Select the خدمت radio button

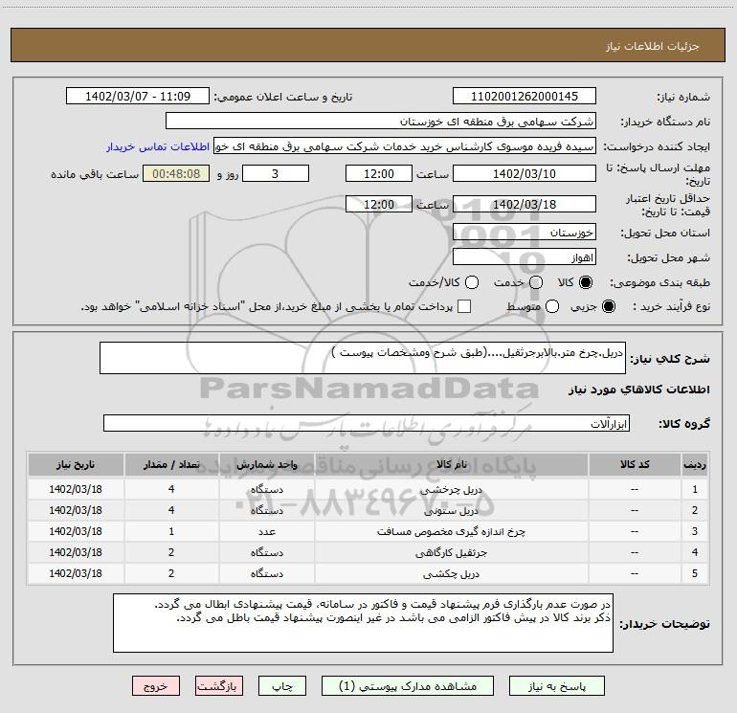[x=536, y=282]
